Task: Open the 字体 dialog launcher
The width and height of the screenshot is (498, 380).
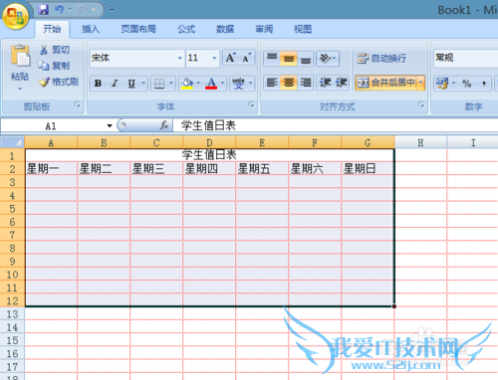Action: [x=251, y=105]
